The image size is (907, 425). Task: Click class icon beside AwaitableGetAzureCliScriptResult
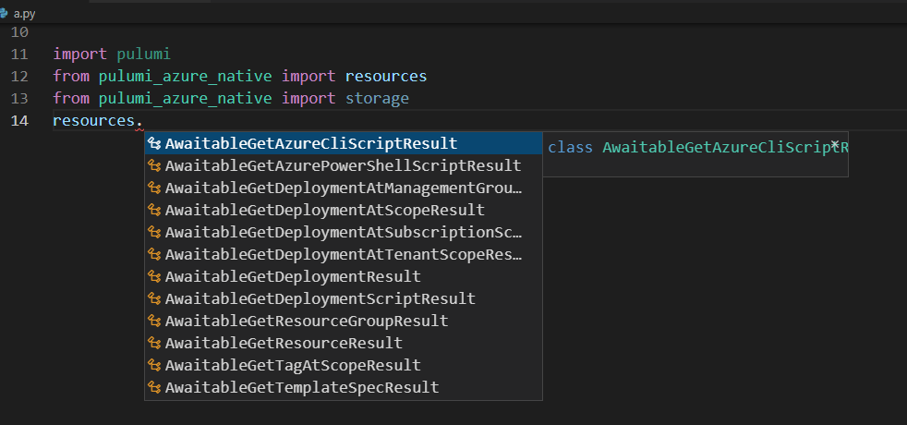tap(154, 144)
